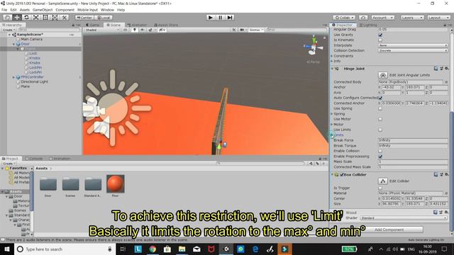Click the Add Component button
Image resolution: width=454 pixels, height=255 pixels.
coord(389,229)
